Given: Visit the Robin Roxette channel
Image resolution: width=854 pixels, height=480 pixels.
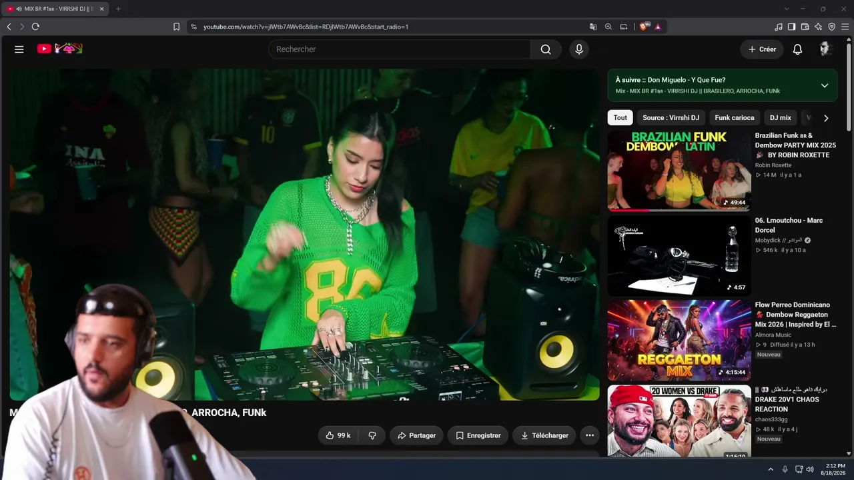Looking at the screenshot, I should [773, 165].
